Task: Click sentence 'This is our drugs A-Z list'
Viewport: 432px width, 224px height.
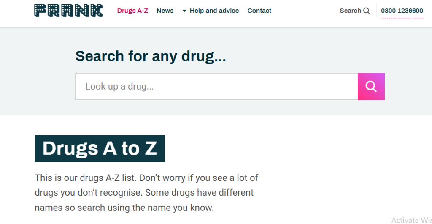Action: point(85,178)
